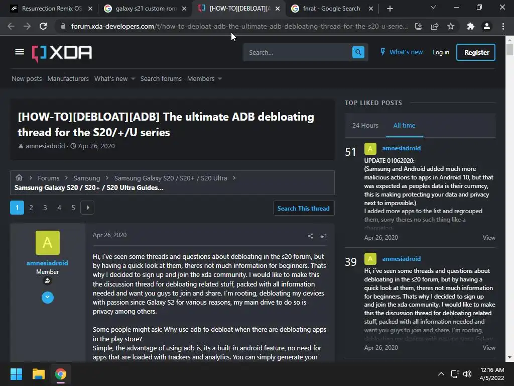Click the avatar of the 39-likes post
Viewport: 514px width, 386px height.
(370, 259)
